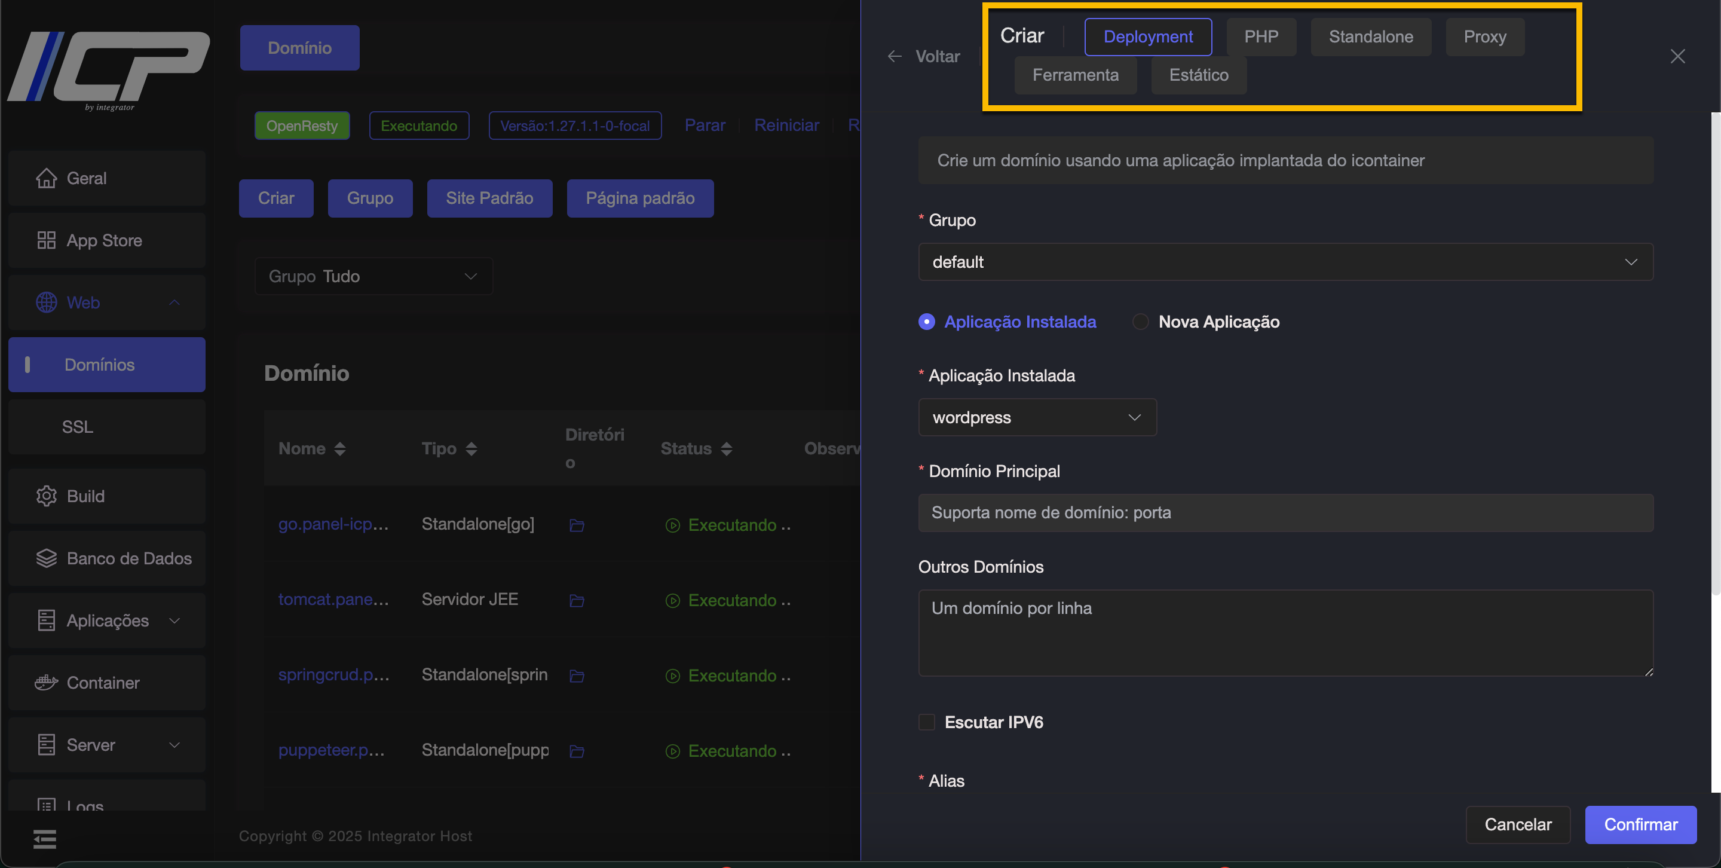Select the Aplicação Instalada radio button
Image resolution: width=1721 pixels, height=868 pixels.
click(x=927, y=322)
